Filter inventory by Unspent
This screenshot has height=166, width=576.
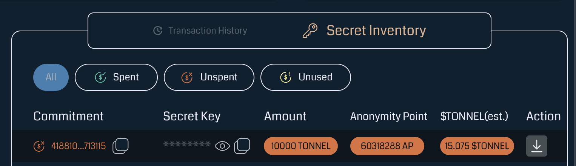point(209,77)
